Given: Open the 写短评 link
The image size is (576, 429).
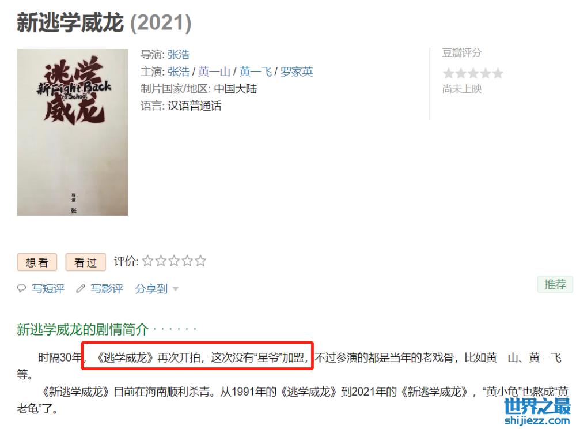Looking at the screenshot, I should [x=48, y=288].
